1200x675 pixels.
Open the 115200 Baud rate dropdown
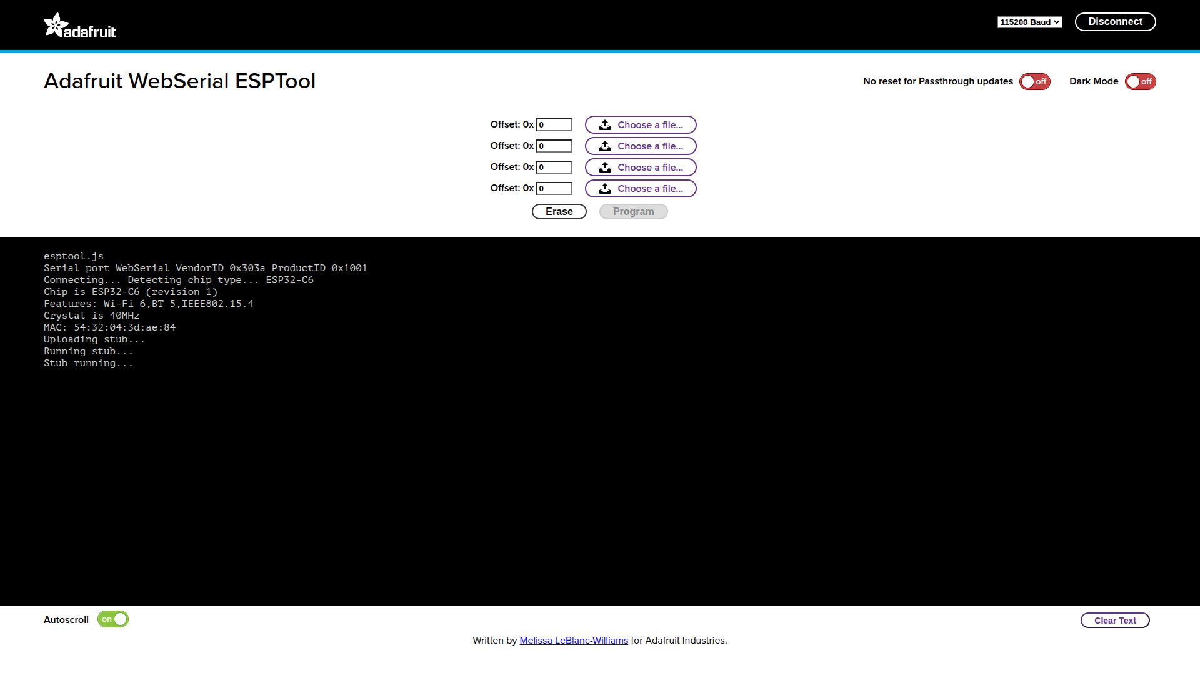[1030, 22]
